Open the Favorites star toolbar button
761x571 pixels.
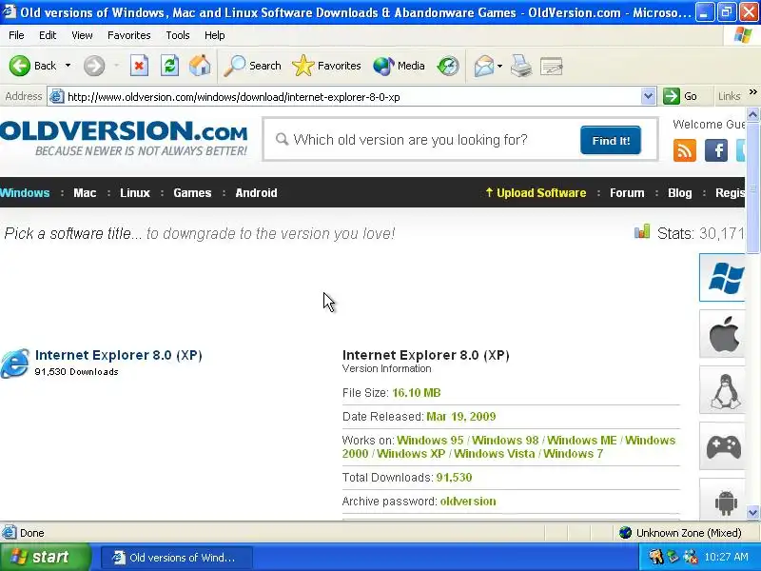[326, 66]
